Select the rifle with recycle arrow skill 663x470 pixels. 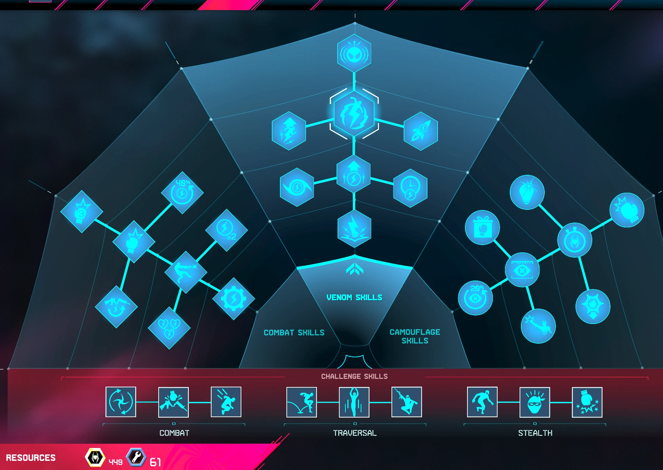point(116,307)
